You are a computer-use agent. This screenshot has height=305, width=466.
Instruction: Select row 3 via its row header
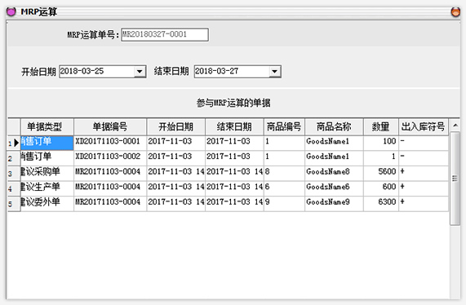14,174
